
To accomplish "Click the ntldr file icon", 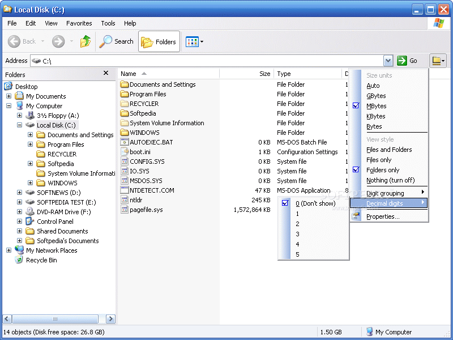I will pos(124,200).
